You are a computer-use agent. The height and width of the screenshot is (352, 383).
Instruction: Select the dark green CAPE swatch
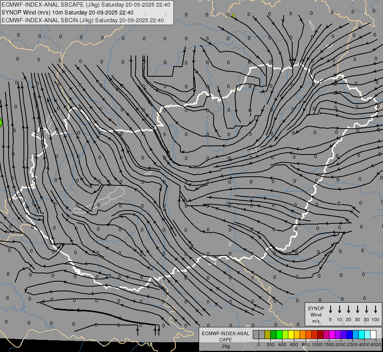273,334
